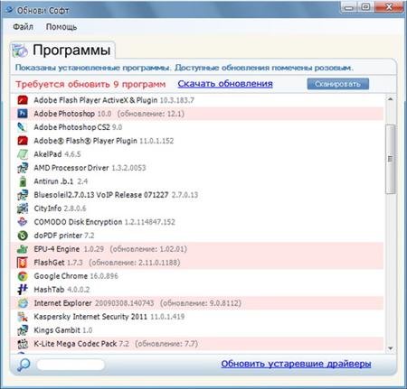Click the COMODO Disk Encryption icon
407x389 pixels.
pyautogui.click(x=23, y=222)
